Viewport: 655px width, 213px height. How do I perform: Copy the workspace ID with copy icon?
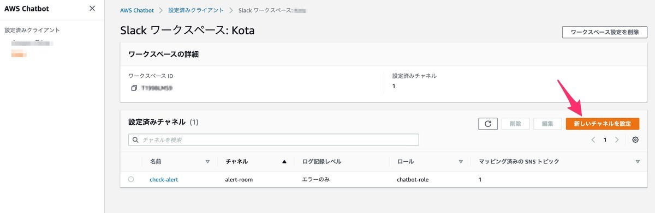pyautogui.click(x=134, y=88)
